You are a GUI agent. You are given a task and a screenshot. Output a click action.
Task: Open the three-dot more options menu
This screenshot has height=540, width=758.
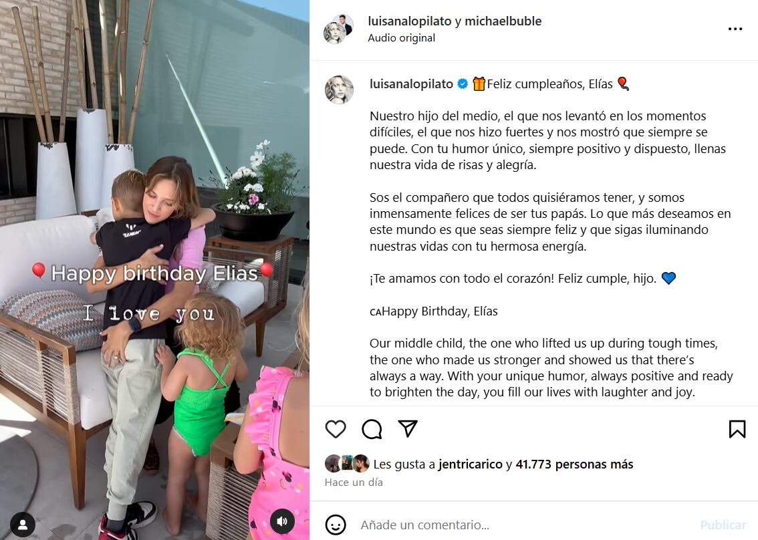pyautogui.click(x=735, y=29)
